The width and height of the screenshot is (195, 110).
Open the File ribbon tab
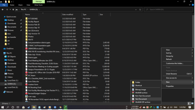click(4, 5)
